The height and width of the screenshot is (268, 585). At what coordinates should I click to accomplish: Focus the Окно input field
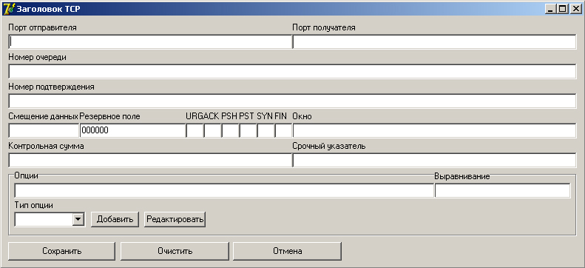[x=434, y=130]
